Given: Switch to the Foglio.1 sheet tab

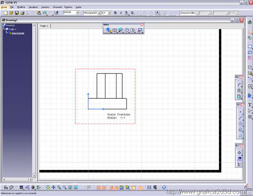Looking at the screenshot, I should click(x=44, y=26).
